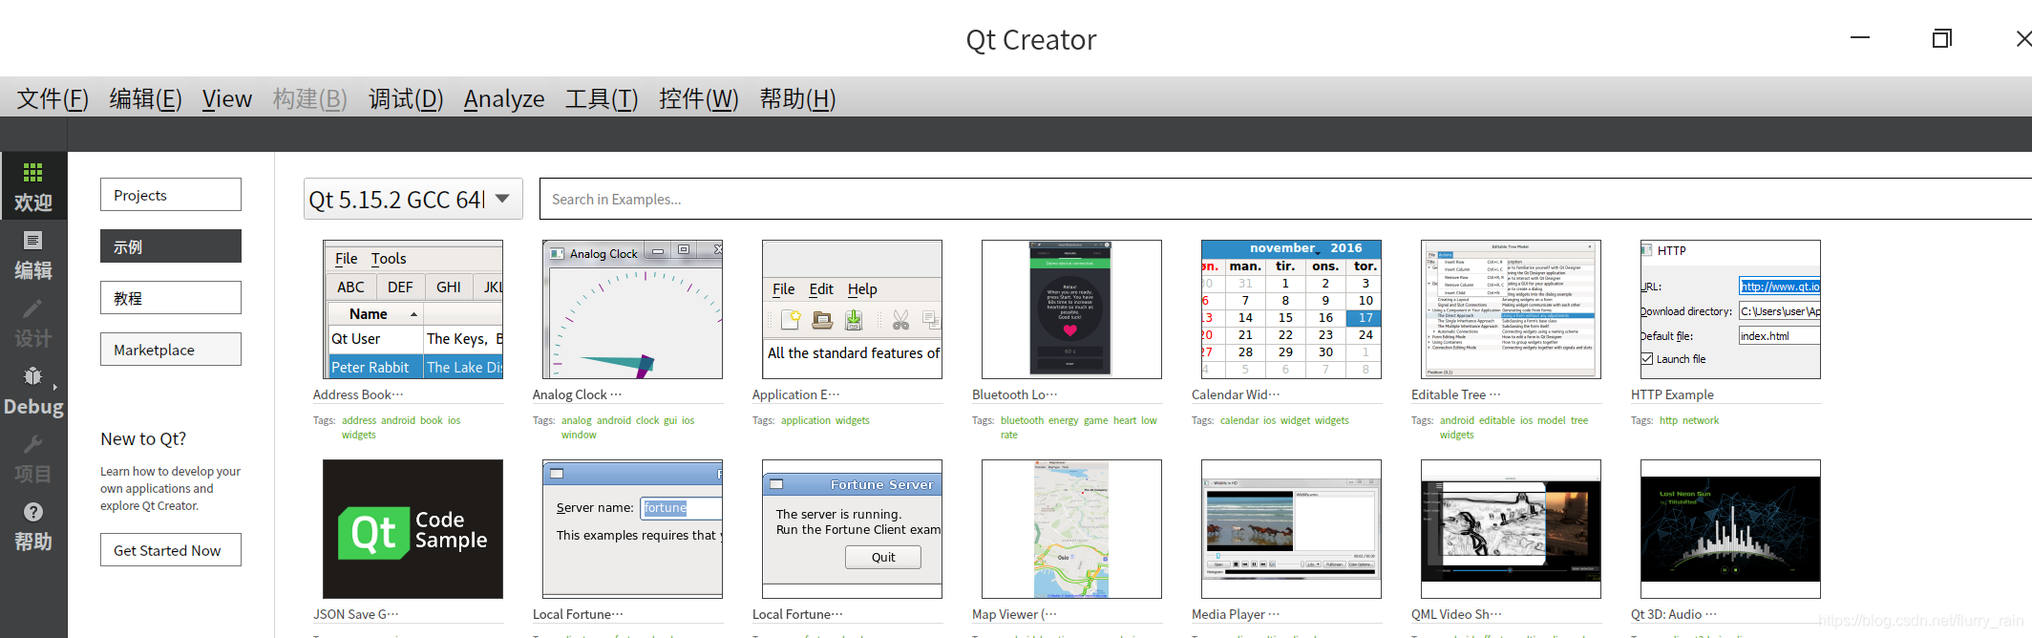Open the 教程 (Tutorials) page
This screenshot has height=638, width=2032.
coord(171,298)
